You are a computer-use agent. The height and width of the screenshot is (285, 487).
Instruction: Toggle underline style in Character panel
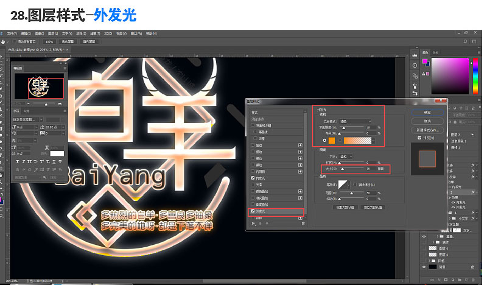[x=54, y=161]
